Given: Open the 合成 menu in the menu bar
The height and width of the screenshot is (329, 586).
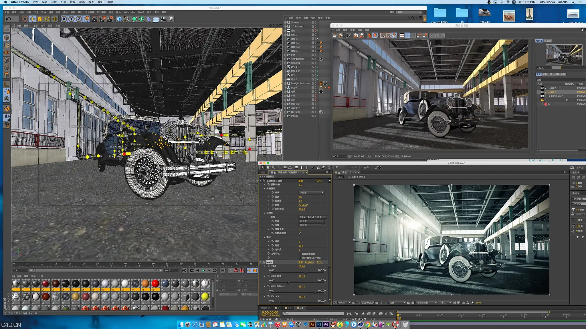Looking at the screenshot, I should click(x=54, y=2).
